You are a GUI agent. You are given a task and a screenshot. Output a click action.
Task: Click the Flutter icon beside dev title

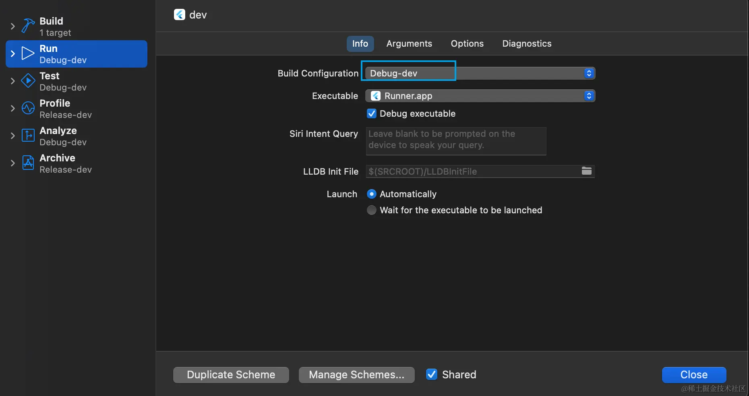coord(180,15)
